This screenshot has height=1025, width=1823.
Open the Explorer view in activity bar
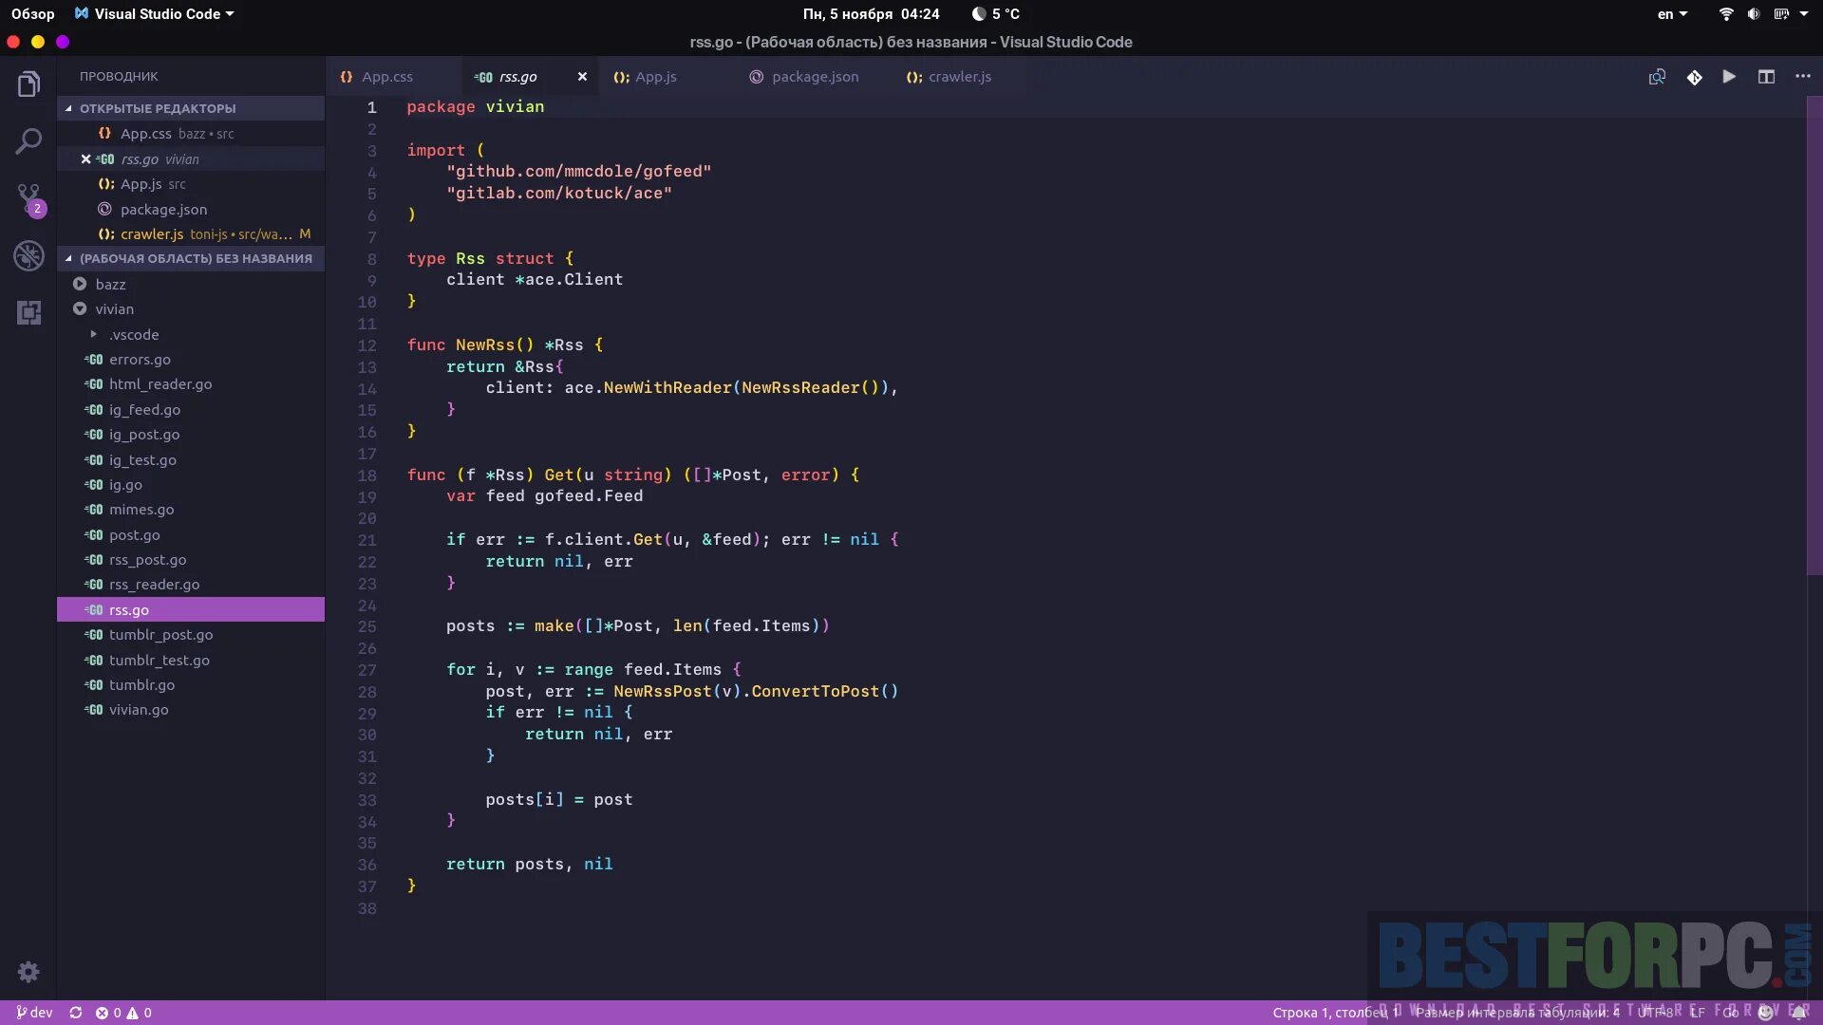[x=28, y=85]
